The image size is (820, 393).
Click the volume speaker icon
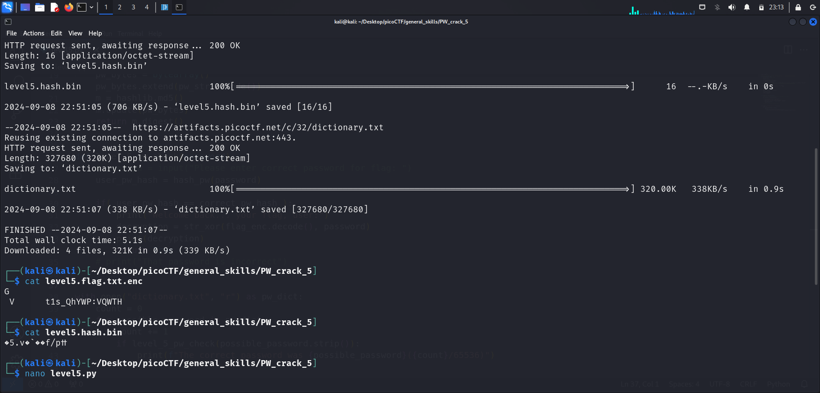(x=732, y=7)
